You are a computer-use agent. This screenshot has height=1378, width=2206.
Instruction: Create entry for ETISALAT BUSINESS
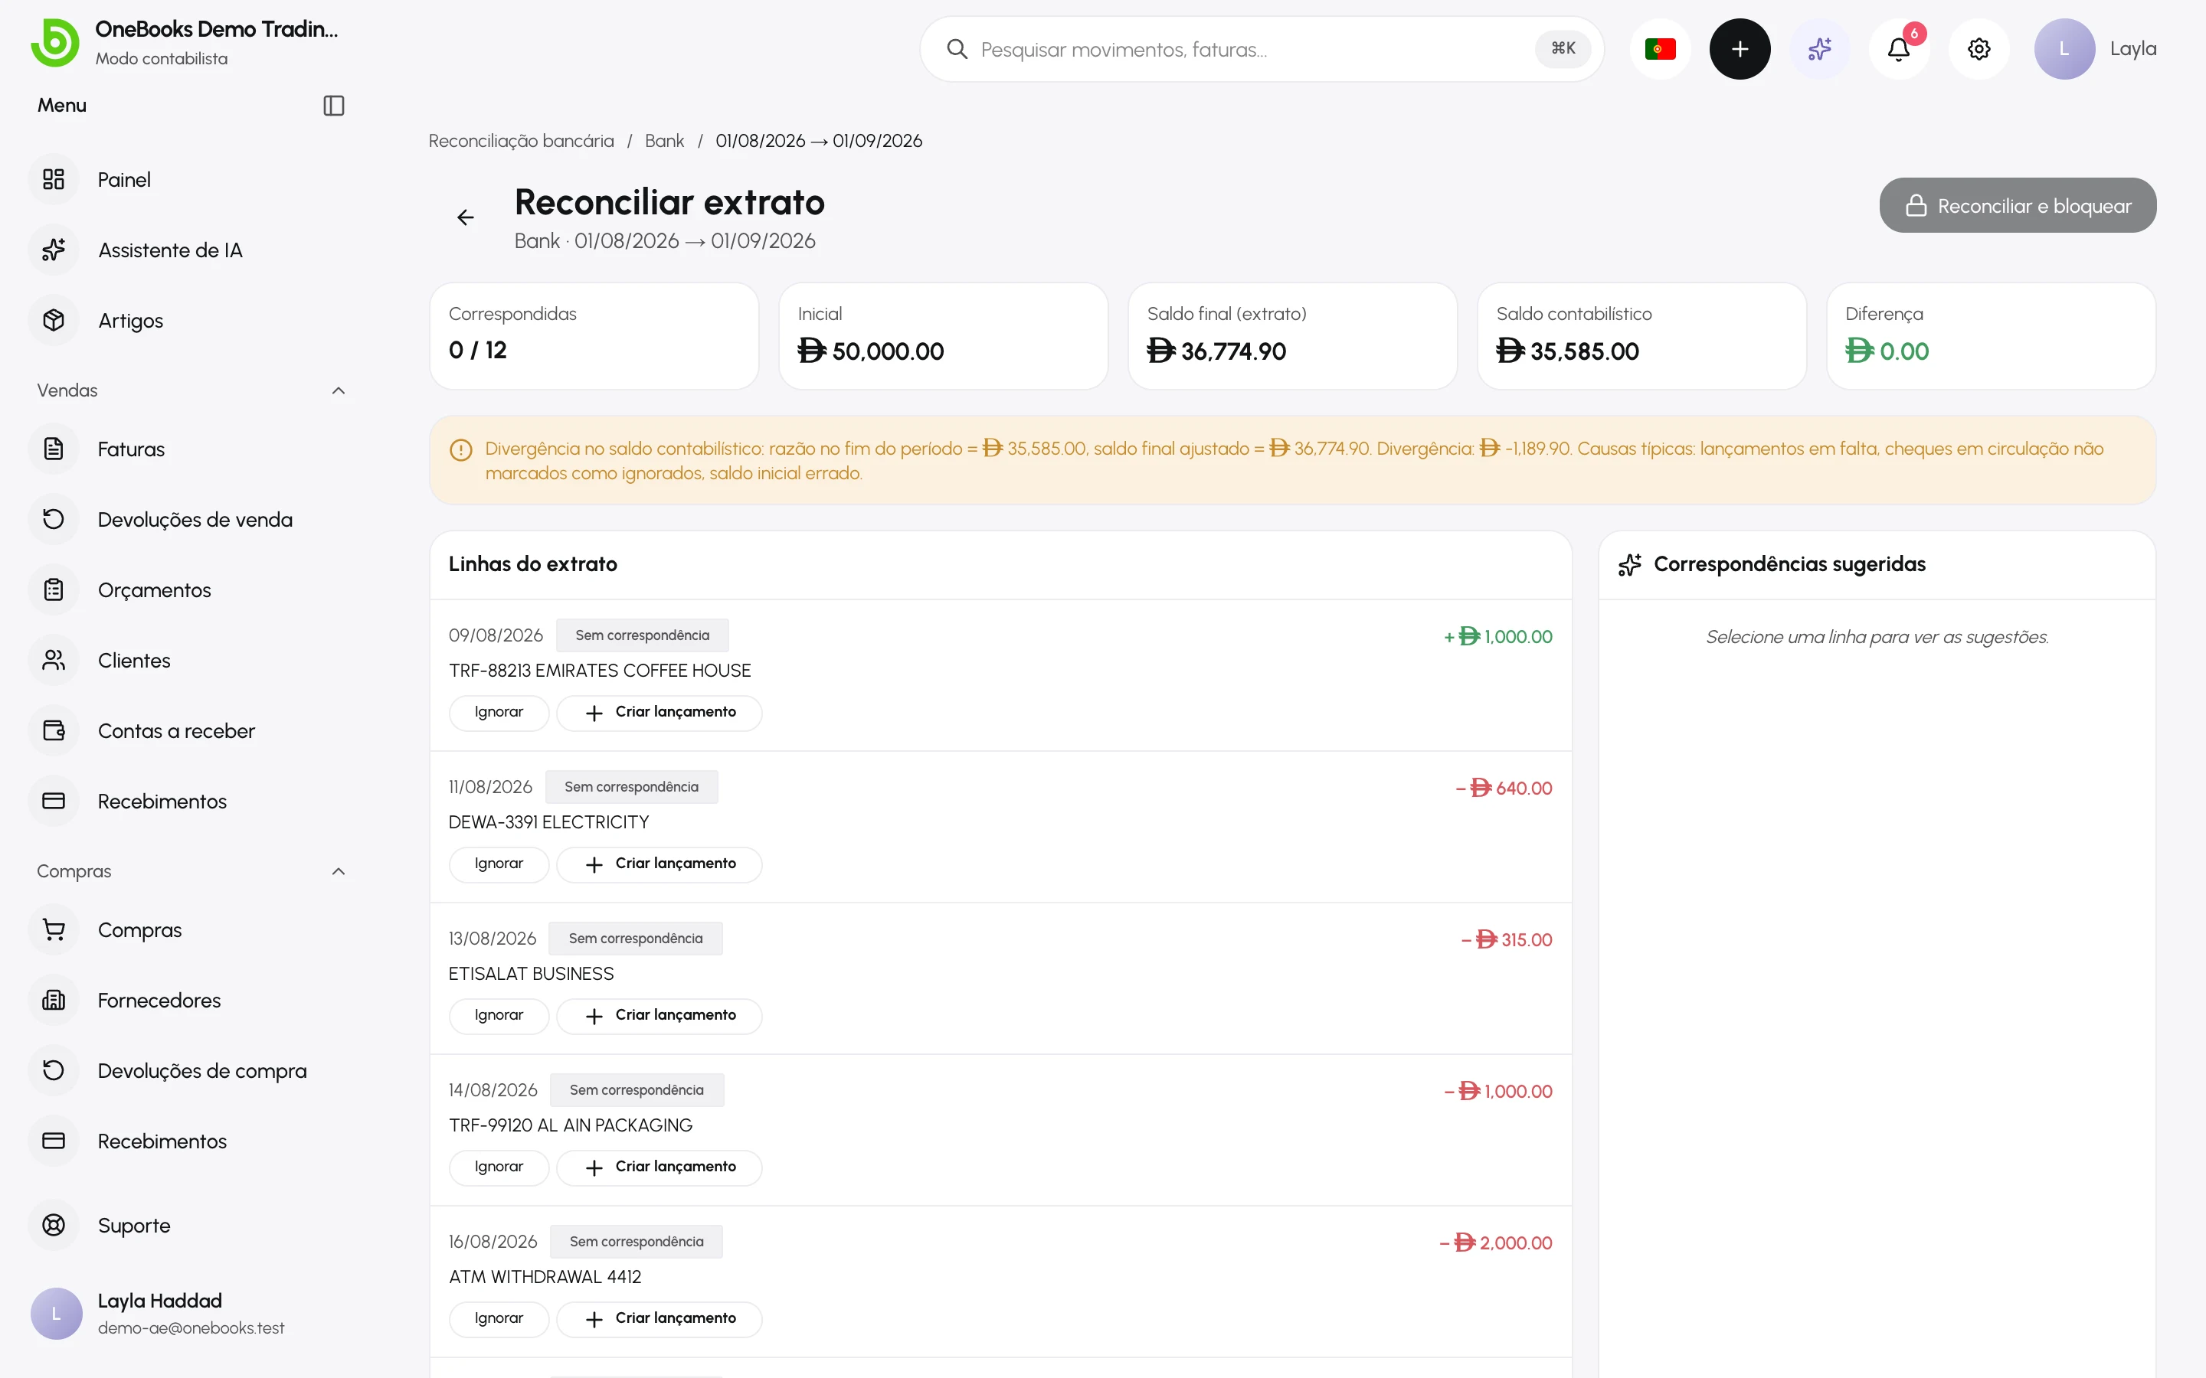[x=659, y=1015]
